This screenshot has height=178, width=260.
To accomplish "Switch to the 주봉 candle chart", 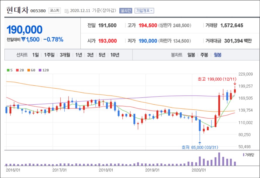I will [204, 55].
